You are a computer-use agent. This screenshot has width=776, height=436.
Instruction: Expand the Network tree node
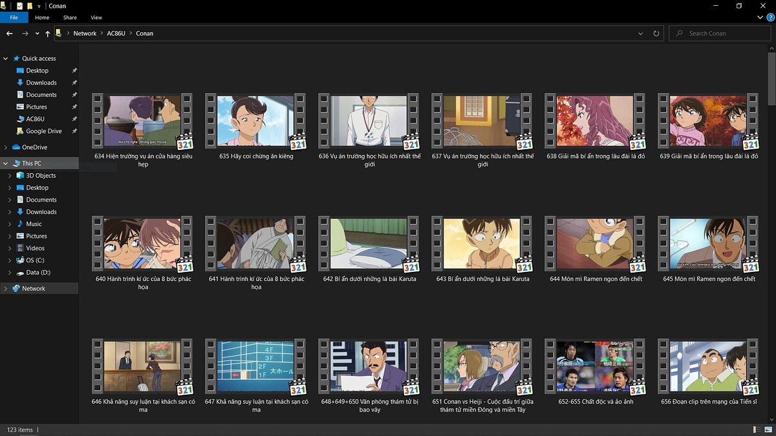pos(6,289)
